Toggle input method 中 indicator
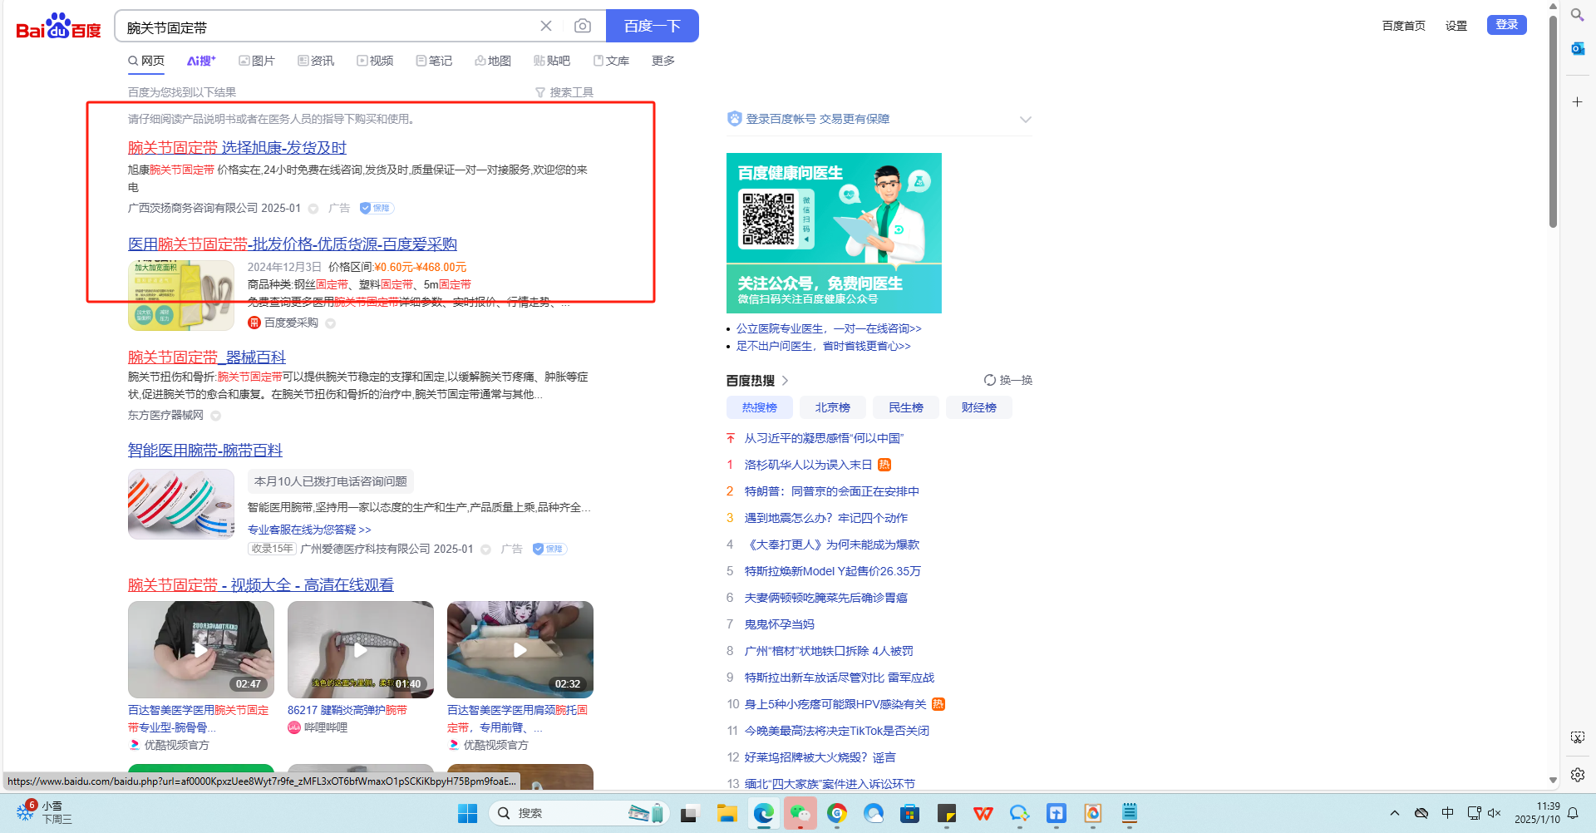This screenshot has width=1596, height=833. (x=1448, y=813)
